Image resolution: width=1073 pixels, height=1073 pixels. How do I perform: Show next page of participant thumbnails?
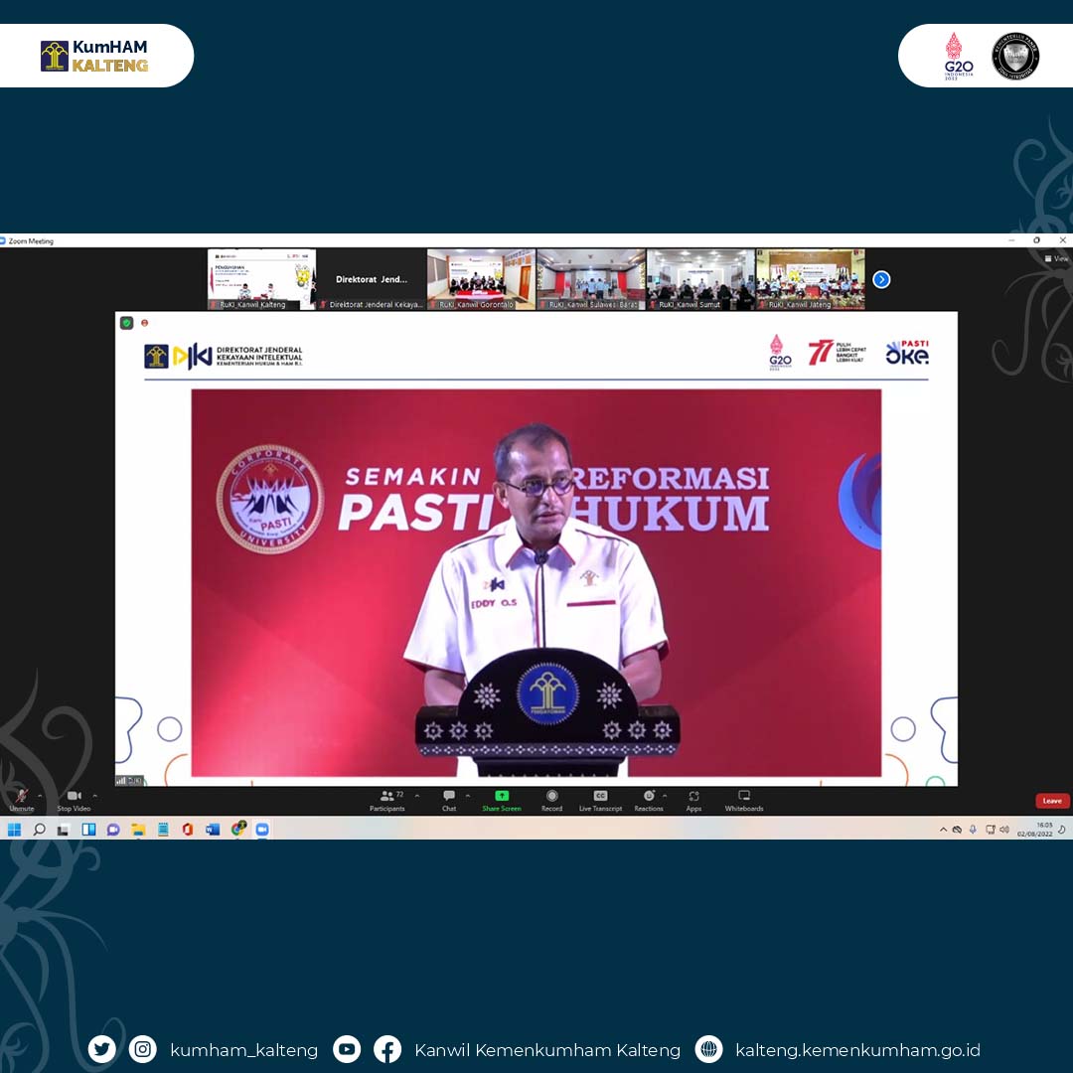pyautogui.click(x=881, y=279)
